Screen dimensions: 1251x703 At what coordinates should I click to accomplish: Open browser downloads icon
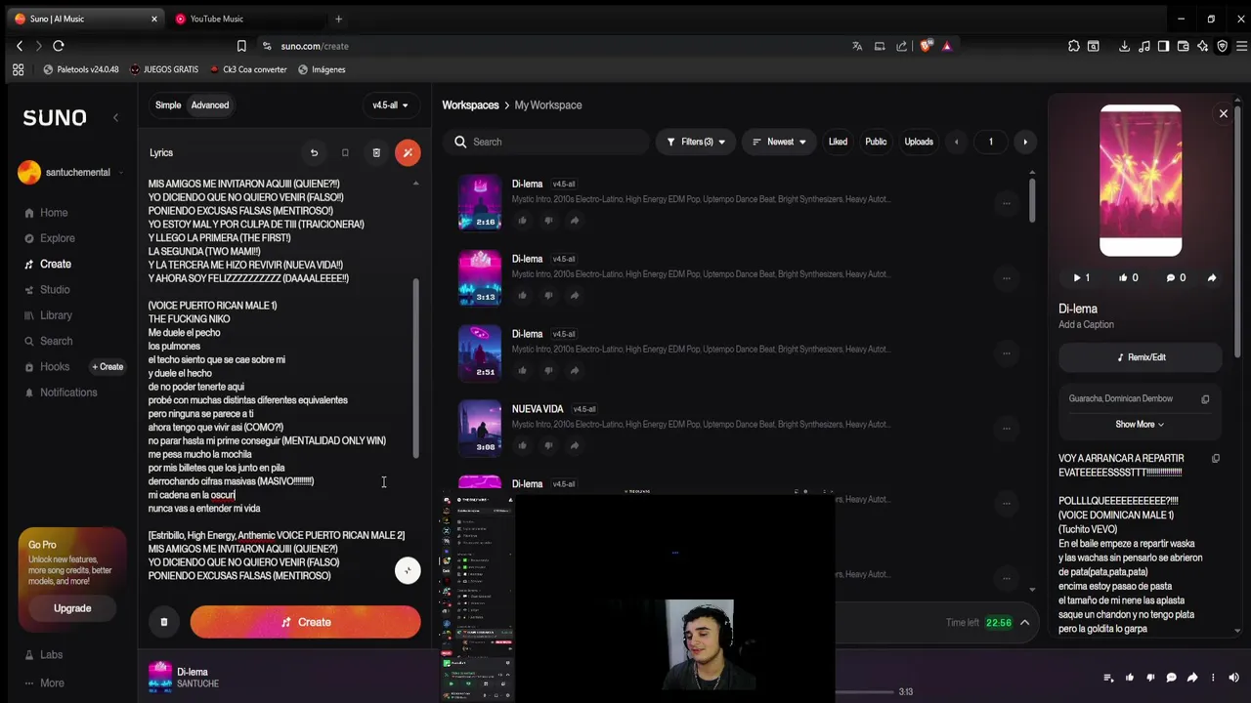[x=1124, y=46]
